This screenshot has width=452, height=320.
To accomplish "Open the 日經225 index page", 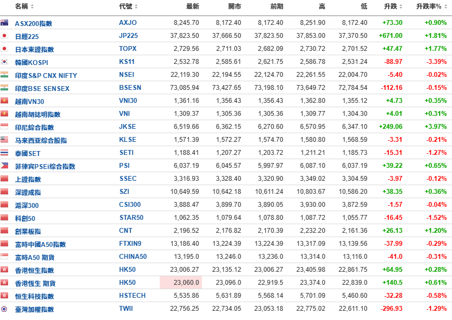I will [x=27, y=36].
